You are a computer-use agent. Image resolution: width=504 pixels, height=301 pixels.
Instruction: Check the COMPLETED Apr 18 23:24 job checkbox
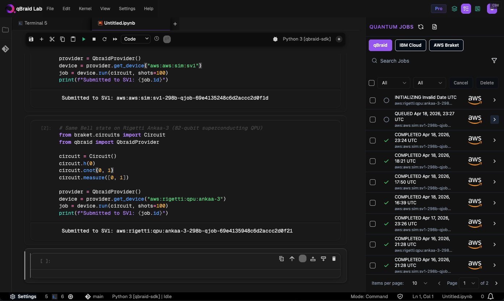(x=373, y=141)
